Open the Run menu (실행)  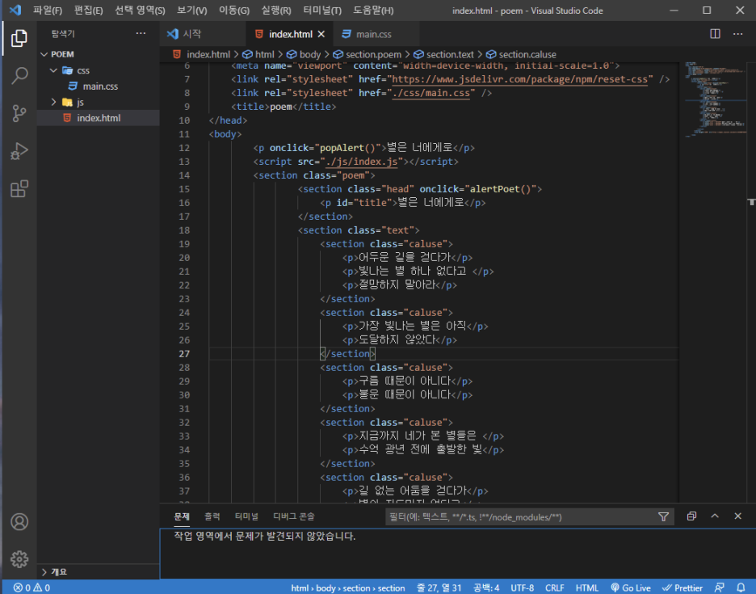(x=275, y=11)
